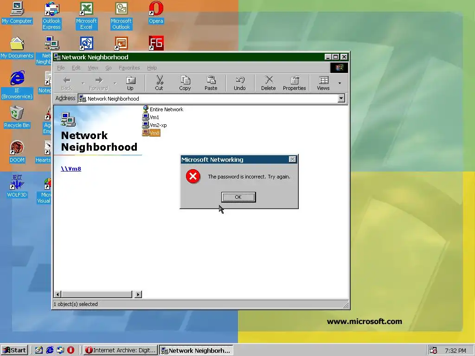Screen dimensions: 475x356
Task: Select the DOOM desktop icon
Action: coord(17,152)
